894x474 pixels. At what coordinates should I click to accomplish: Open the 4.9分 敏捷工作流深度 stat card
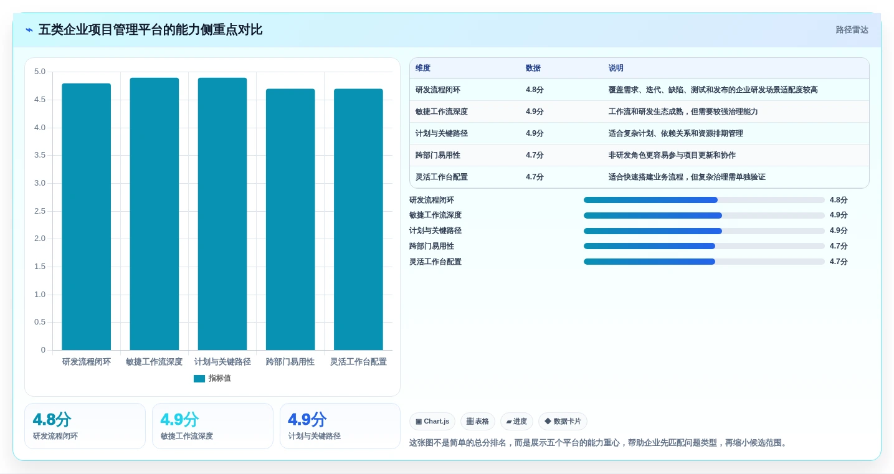click(x=212, y=426)
